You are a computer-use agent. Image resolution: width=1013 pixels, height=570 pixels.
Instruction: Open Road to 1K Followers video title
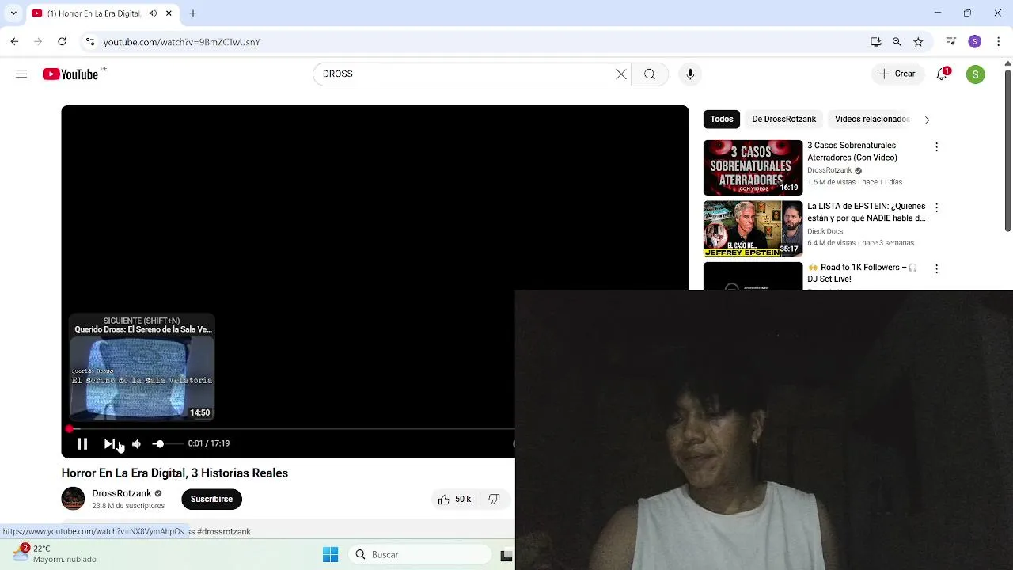pyautogui.click(x=862, y=273)
